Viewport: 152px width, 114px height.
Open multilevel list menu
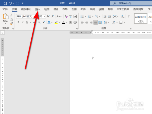97,16
